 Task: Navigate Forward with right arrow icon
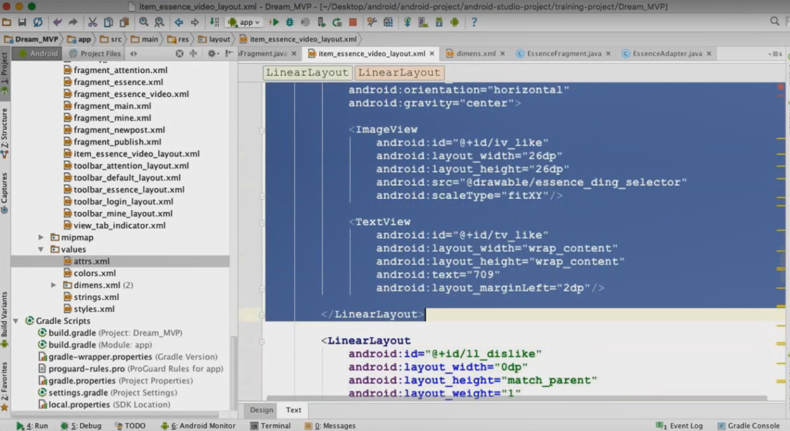coord(194,22)
